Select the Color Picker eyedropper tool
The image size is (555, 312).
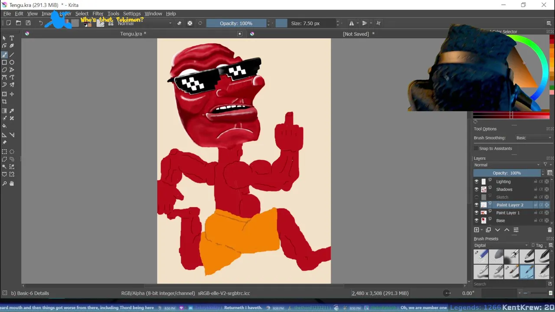click(x=12, y=111)
